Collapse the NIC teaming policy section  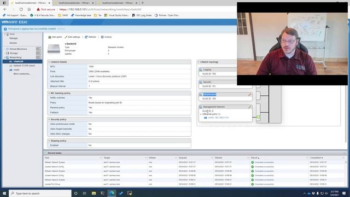49,93
